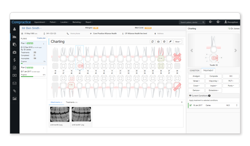
Task: Click the circle-slash toolbar button
Action: tap(164, 41)
